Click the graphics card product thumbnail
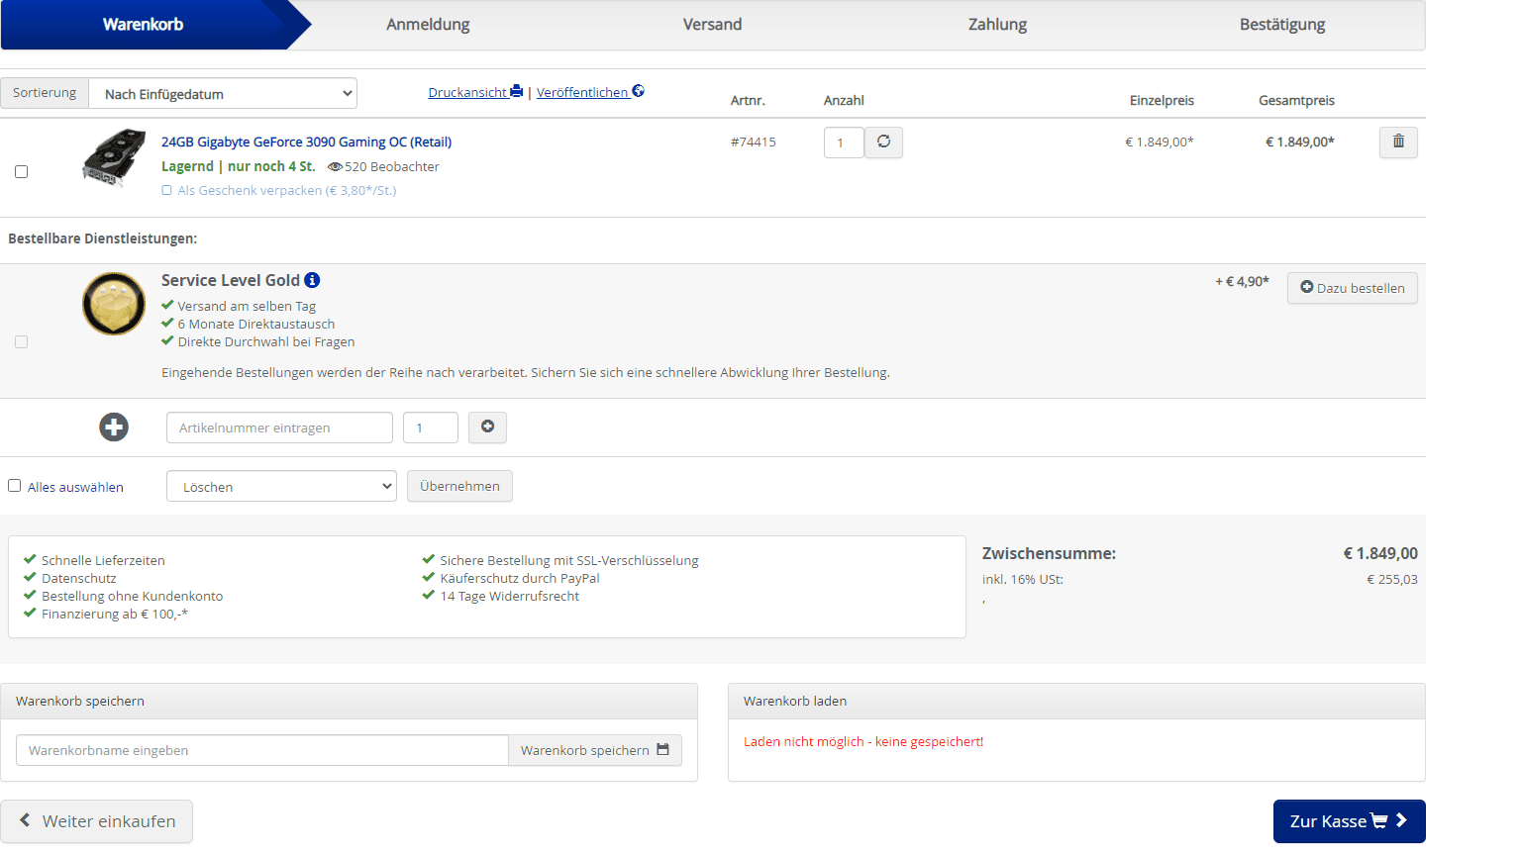The image size is (1521, 855). [114, 156]
